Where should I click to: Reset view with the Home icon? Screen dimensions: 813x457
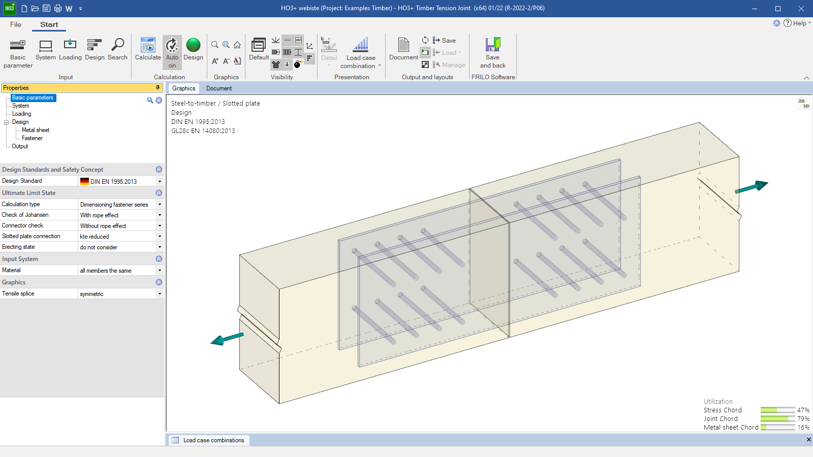pyautogui.click(x=237, y=45)
